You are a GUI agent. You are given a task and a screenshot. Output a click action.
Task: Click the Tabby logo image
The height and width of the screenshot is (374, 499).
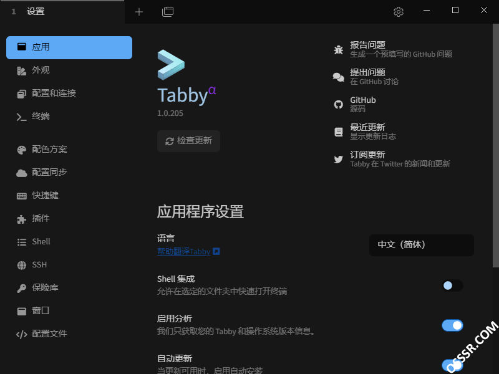[x=171, y=65]
